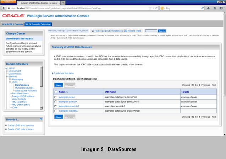Open the examples-oracleXA data source link
Viewport: 226px width, 159px height.
click(x=68, y=111)
